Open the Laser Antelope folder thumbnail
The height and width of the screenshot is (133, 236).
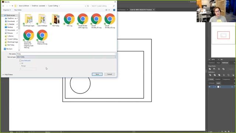[x=42, y=19]
